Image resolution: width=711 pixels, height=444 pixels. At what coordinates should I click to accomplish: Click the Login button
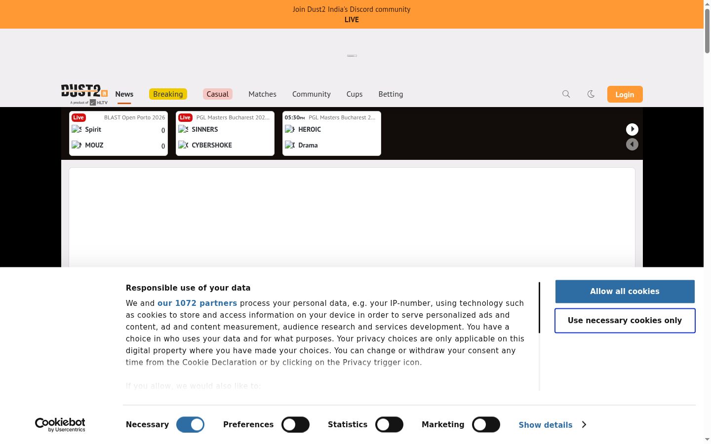click(625, 94)
